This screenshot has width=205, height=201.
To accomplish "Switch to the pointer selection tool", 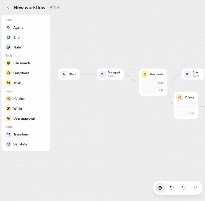I will tap(172, 188).
